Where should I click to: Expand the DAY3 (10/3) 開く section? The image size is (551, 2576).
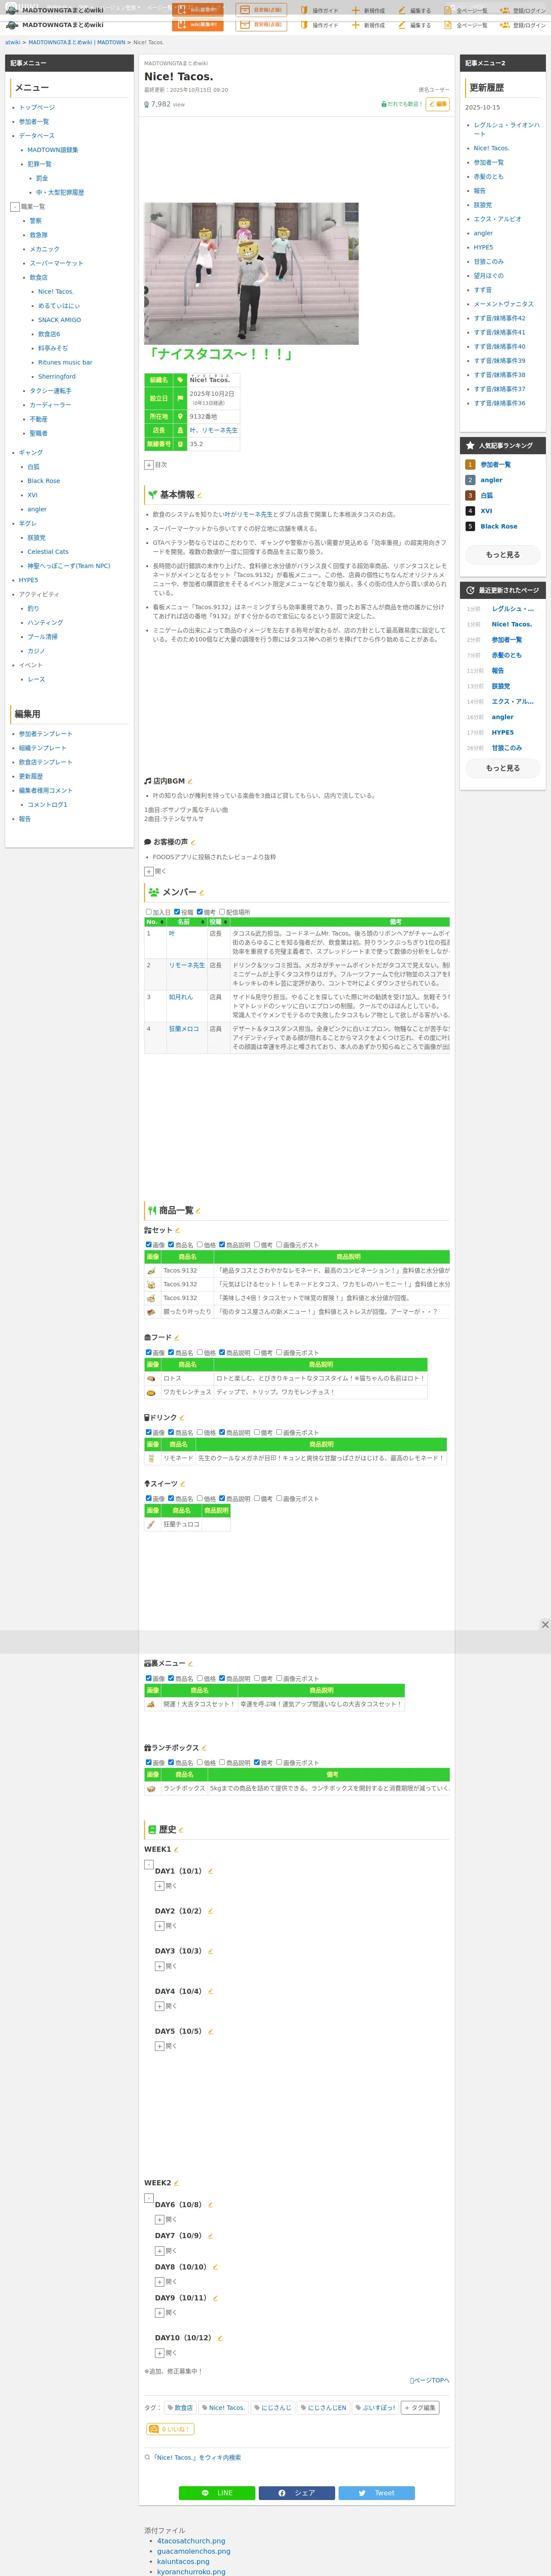[x=159, y=1966]
